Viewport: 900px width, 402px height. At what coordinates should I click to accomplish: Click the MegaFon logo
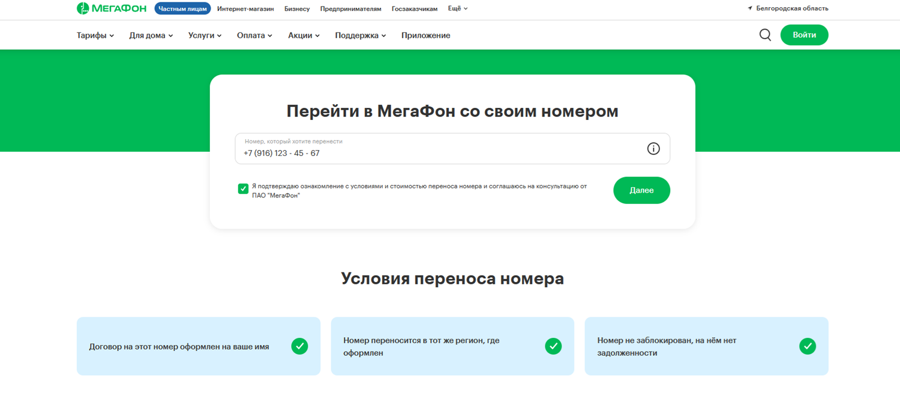point(112,8)
